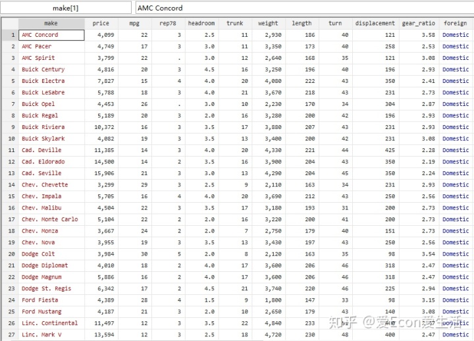Click the Dodge Colt cell
Viewport: 474px width, 341px height.
pos(51,254)
